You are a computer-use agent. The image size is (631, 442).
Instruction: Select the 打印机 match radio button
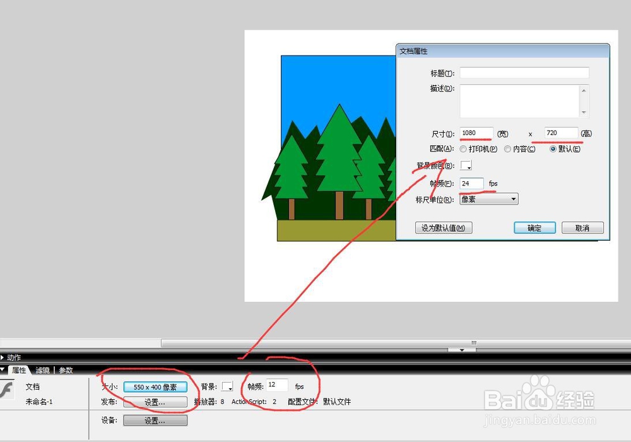[463, 149]
